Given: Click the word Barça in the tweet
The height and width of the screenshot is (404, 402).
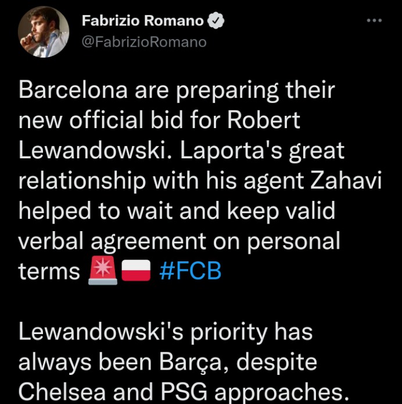Looking at the screenshot, I should tap(191, 362).
